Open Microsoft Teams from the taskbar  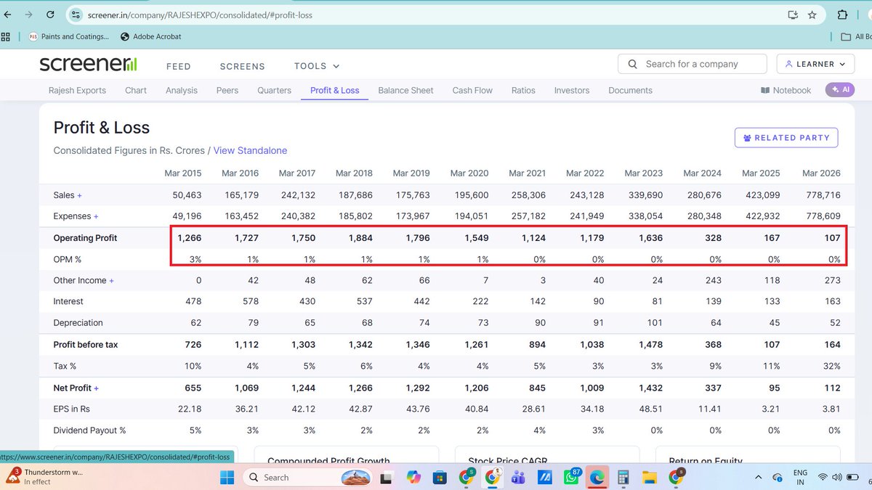[519, 477]
